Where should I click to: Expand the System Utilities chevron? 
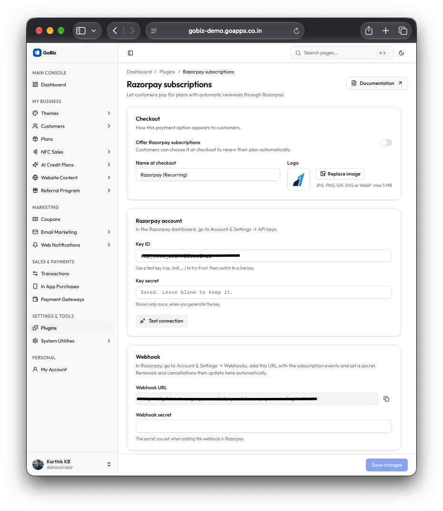click(x=109, y=341)
